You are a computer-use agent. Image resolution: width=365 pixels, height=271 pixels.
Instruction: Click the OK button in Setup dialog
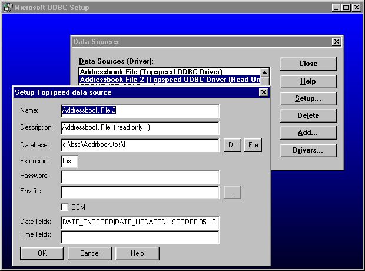coord(42,253)
